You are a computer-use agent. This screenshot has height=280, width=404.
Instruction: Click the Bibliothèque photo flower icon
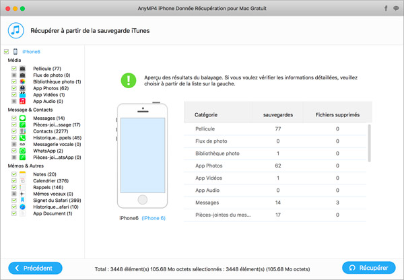tap(22, 81)
